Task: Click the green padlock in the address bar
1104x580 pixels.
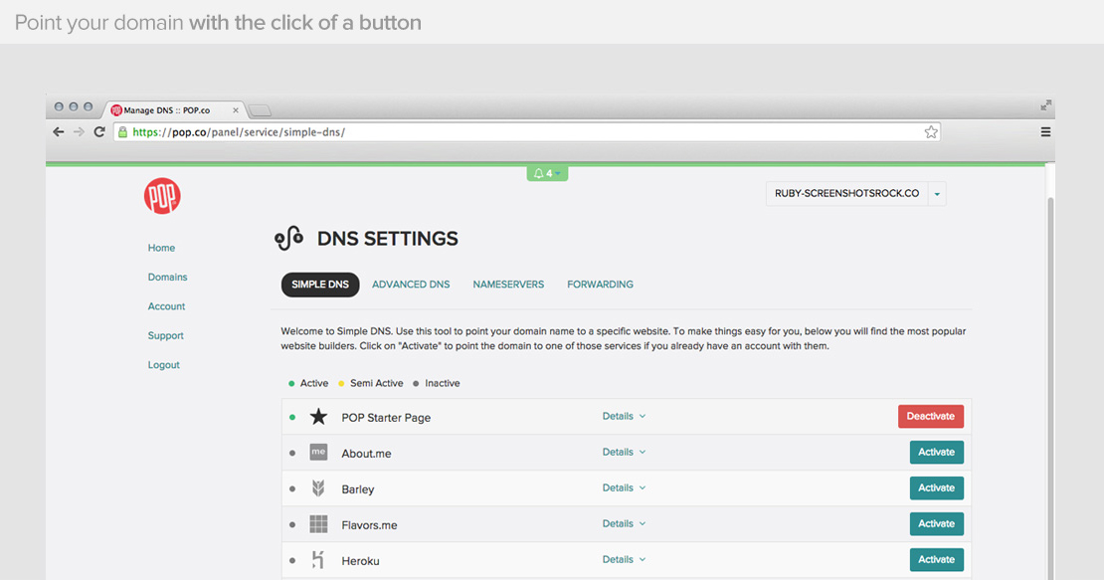Action: [x=122, y=131]
